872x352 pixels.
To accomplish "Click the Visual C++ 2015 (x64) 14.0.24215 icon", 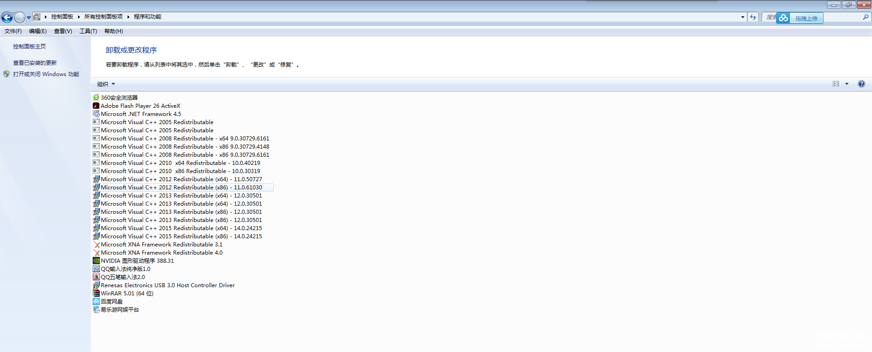I will [x=96, y=228].
